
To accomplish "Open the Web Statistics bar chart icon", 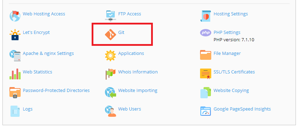I will [15, 74].
